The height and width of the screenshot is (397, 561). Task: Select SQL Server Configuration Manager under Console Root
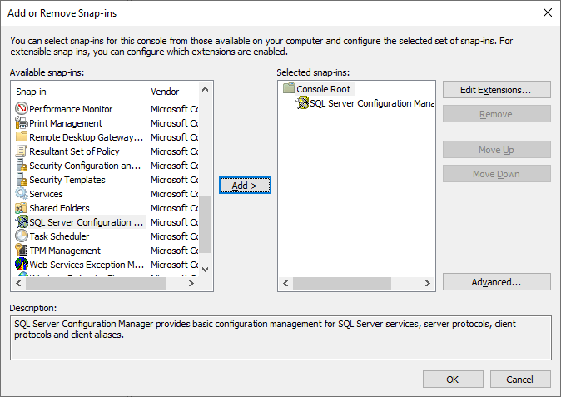[371, 103]
